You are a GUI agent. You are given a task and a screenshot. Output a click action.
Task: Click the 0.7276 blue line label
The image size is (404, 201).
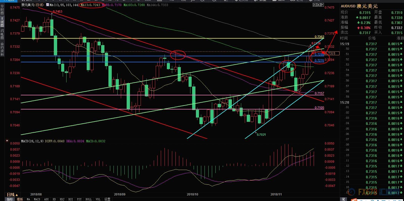coord(319,61)
